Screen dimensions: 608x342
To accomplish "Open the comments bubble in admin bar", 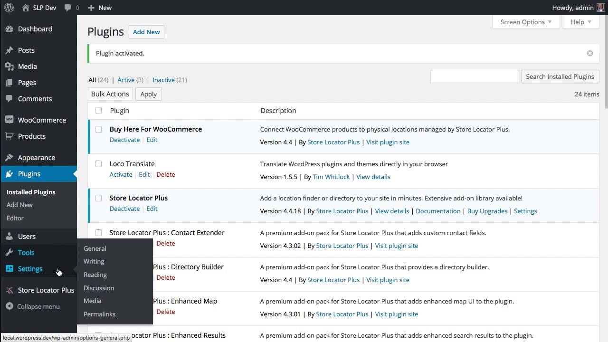I will tap(68, 8).
